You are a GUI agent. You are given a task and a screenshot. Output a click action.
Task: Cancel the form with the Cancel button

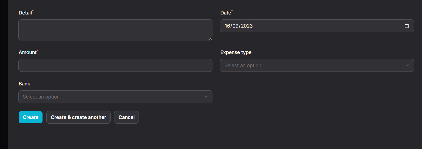pyautogui.click(x=126, y=117)
